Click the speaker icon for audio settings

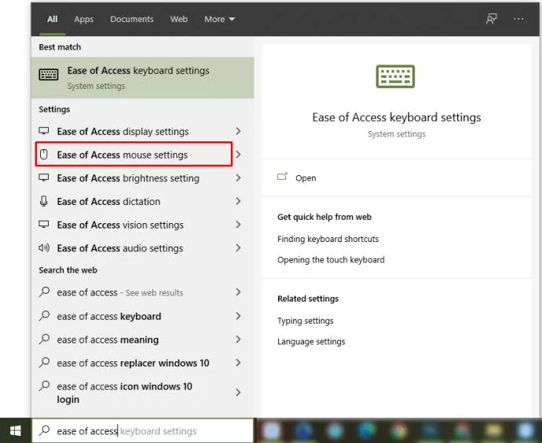[45, 248]
